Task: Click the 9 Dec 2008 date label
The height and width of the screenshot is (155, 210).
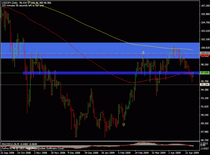Action: coord(74,153)
